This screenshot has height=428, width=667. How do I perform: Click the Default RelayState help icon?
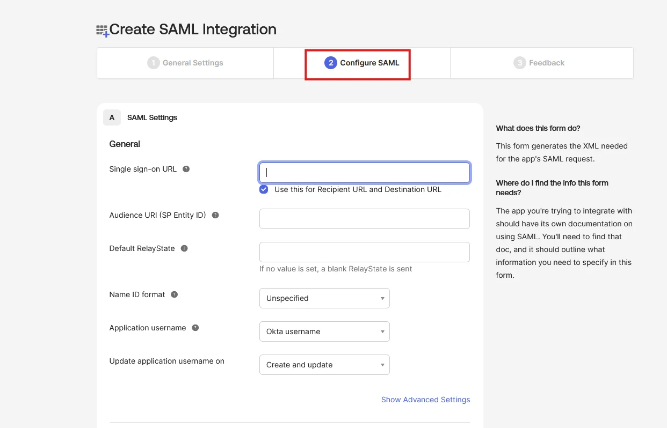(x=184, y=248)
